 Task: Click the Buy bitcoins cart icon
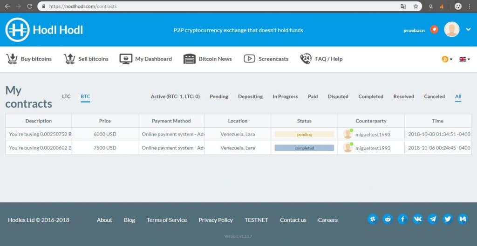click(x=12, y=59)
